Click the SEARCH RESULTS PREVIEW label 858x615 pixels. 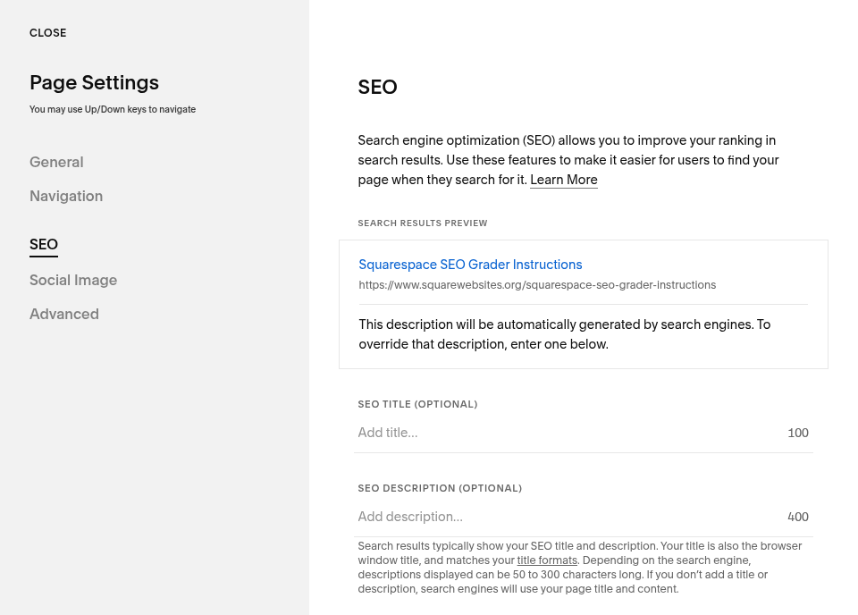click(423, 223)
